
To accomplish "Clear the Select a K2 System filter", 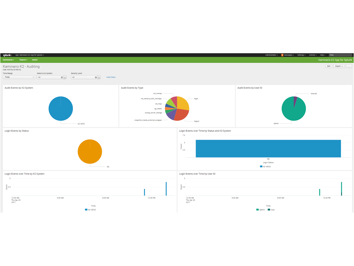I will point(62,77).
